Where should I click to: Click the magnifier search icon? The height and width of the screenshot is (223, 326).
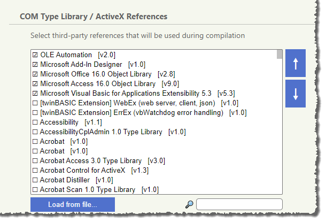pyautogui.click(x=189, y=204)
